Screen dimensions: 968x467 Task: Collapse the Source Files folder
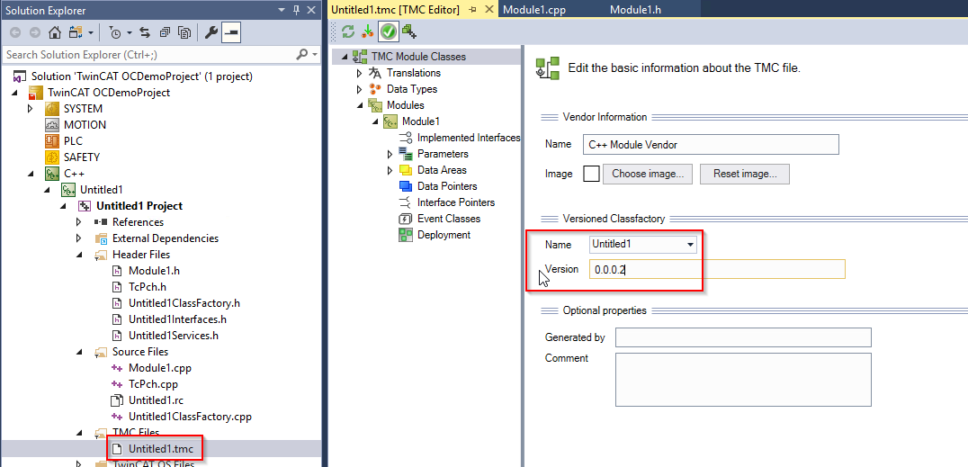78,352
